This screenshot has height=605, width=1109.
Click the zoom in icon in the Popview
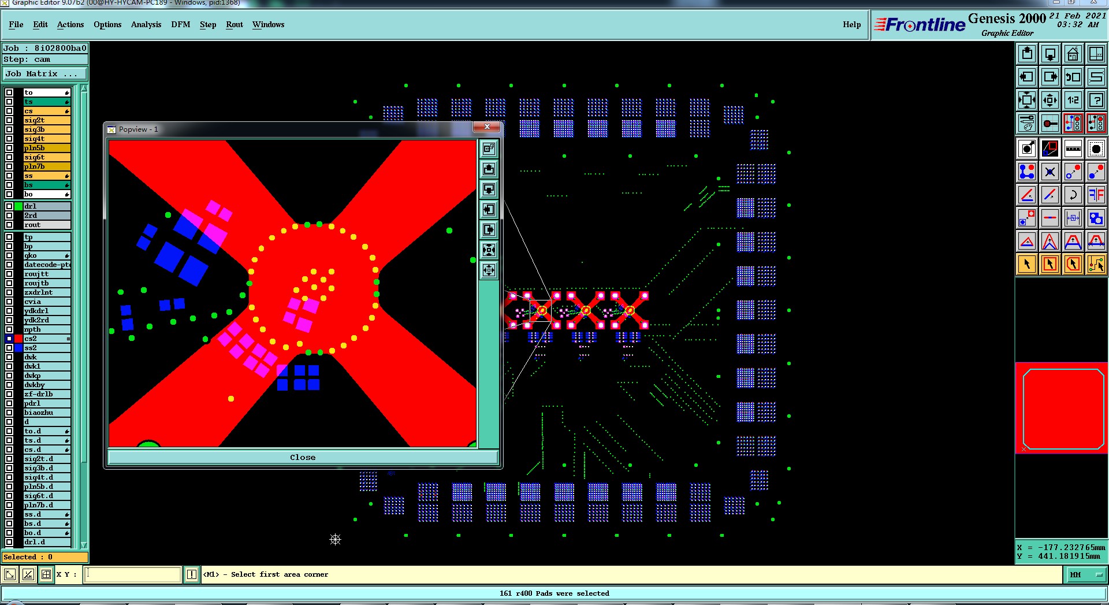489,250
